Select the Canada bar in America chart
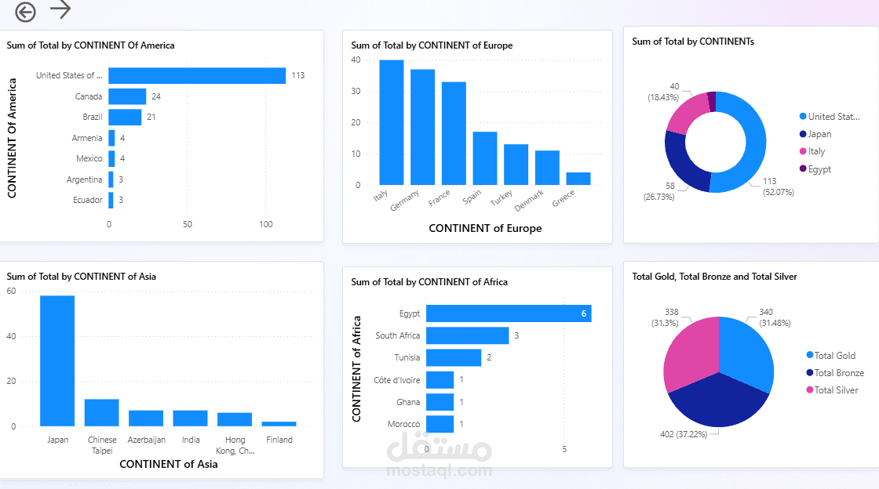Screen dimensions: 879x489 pyautogui.click(x=127, y=96)
